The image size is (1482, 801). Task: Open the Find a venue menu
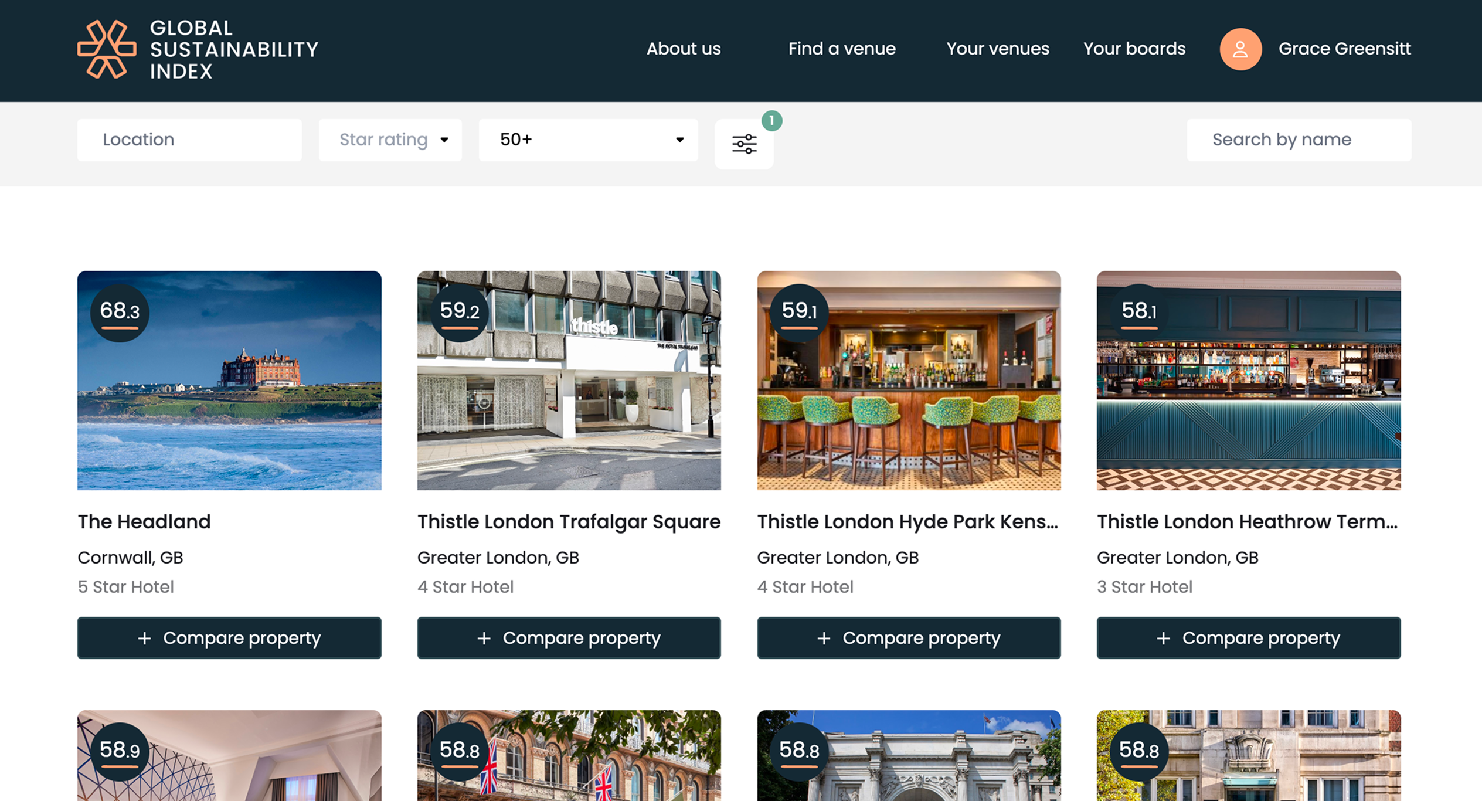(x=841, y=49)
